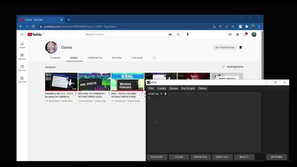The width and height of the screenshot is (297, 167).
Task: Open the Games menu in KRNL
Action: coord(174,89)
